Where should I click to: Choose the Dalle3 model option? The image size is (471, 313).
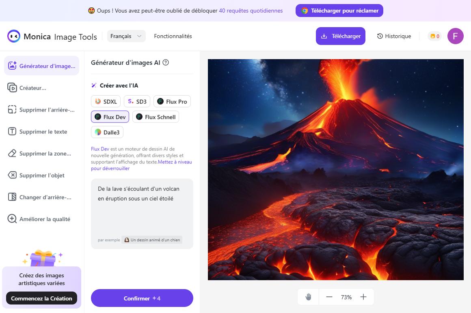click(107, 132)
